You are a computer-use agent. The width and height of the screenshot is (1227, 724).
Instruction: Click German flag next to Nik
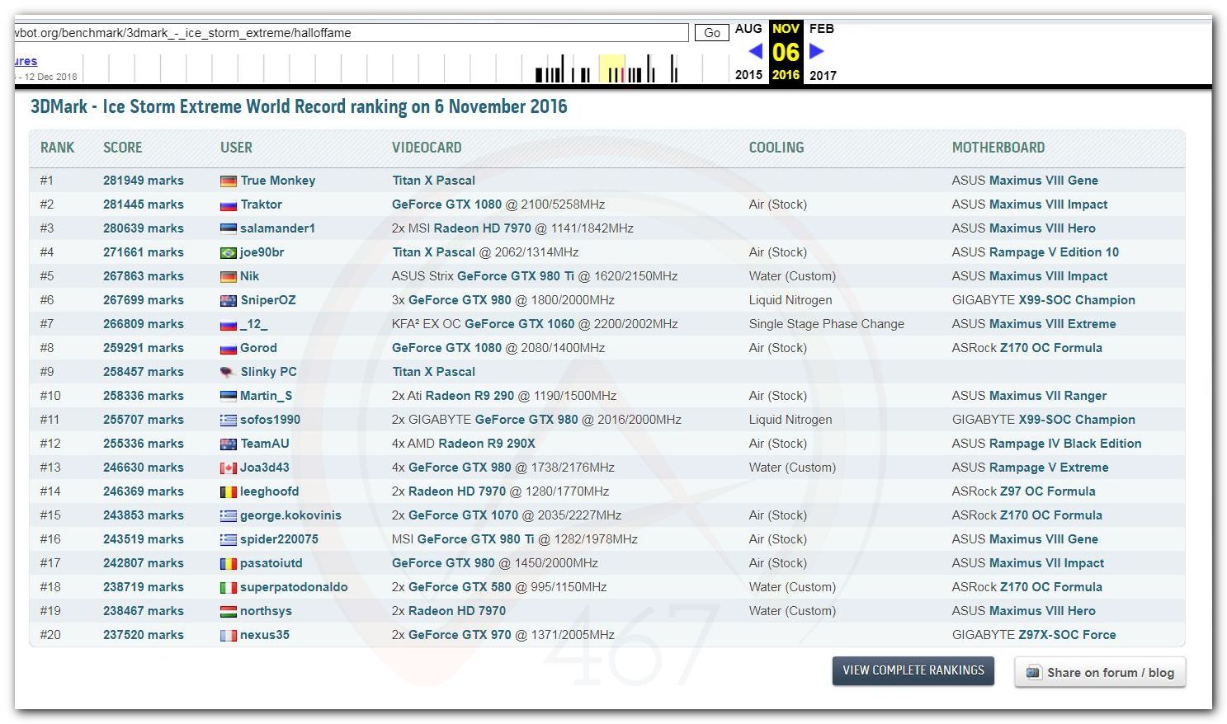(x=229, y=277)
